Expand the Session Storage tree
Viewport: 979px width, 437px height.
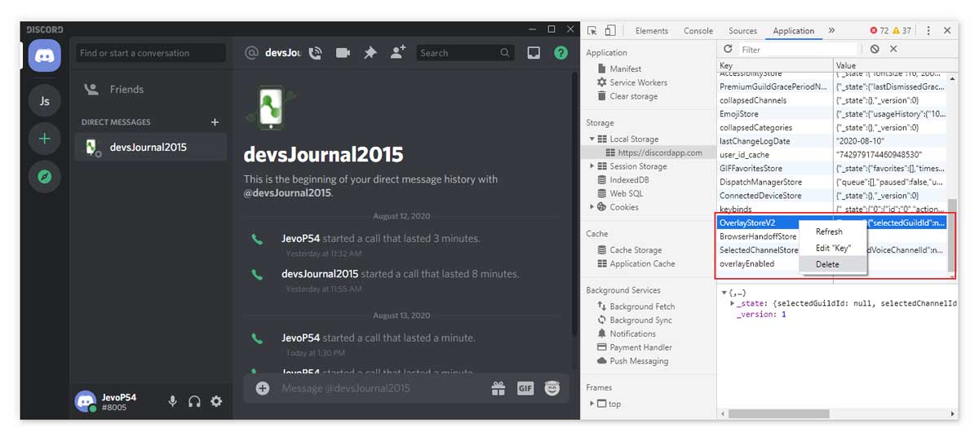click(x=592, y=166)
